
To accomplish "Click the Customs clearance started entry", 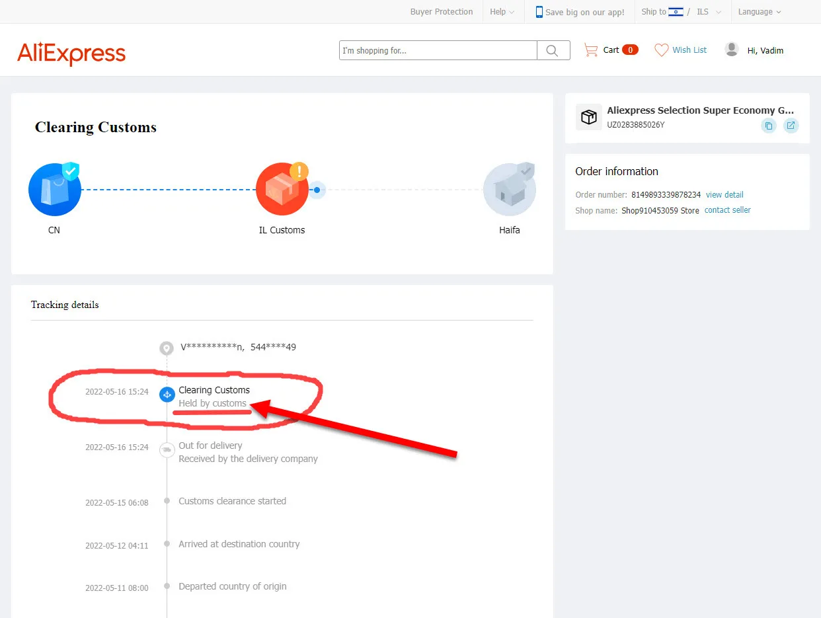I will (232, 501).
